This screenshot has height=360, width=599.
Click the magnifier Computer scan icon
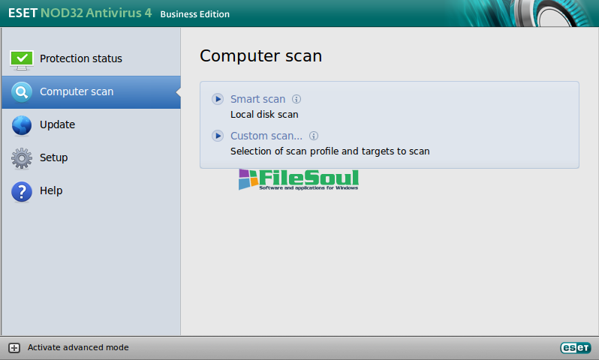pos(22,92)
